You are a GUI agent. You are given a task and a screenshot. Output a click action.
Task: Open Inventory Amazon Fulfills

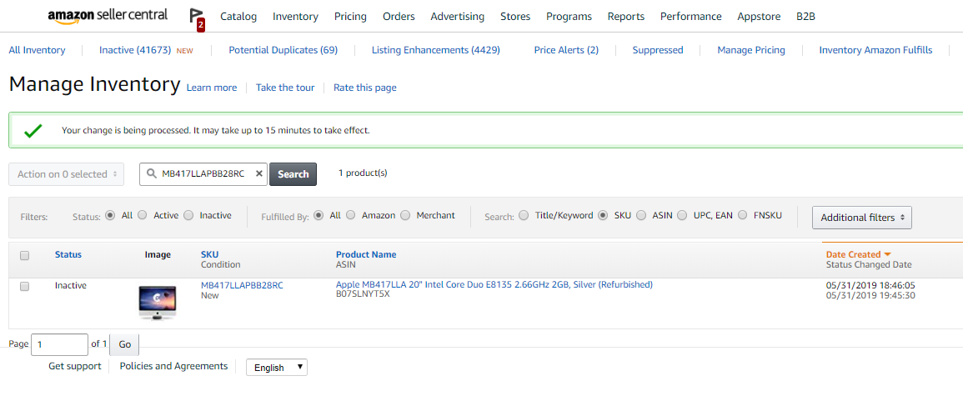[x=875, y=50]
